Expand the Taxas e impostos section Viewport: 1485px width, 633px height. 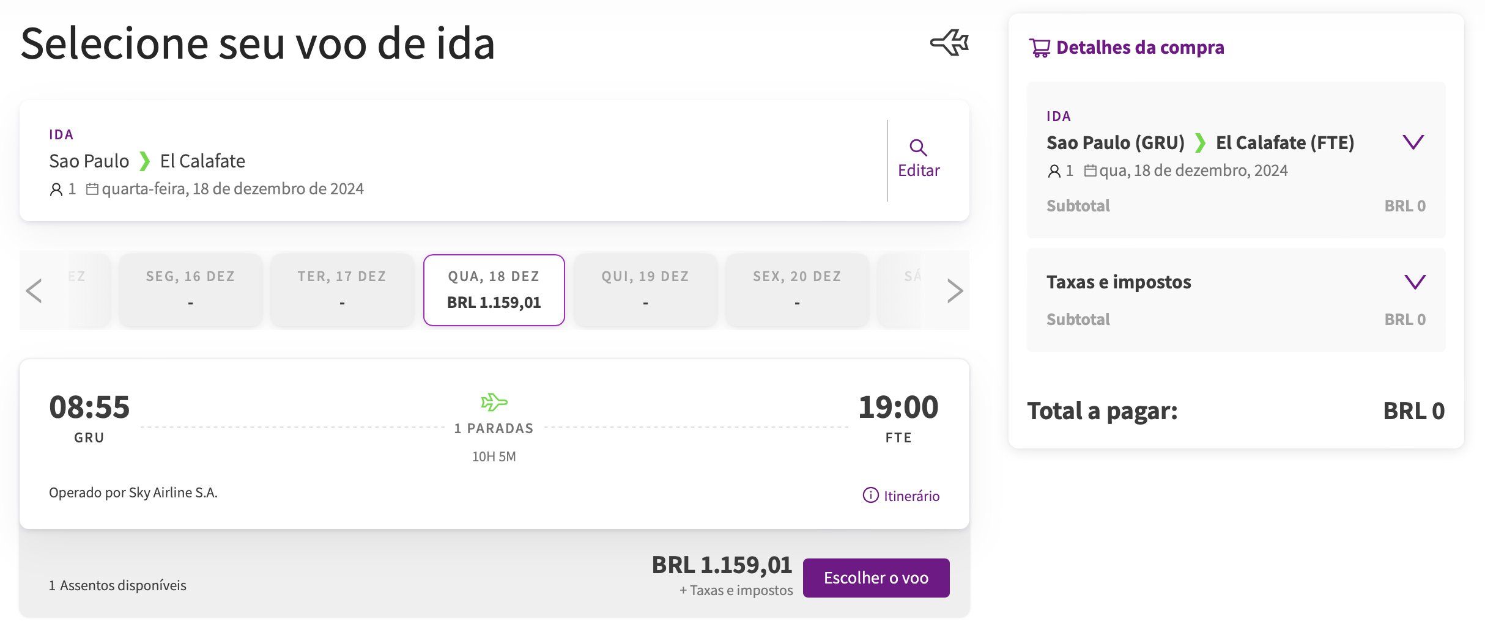click(x=1415, y=282)
